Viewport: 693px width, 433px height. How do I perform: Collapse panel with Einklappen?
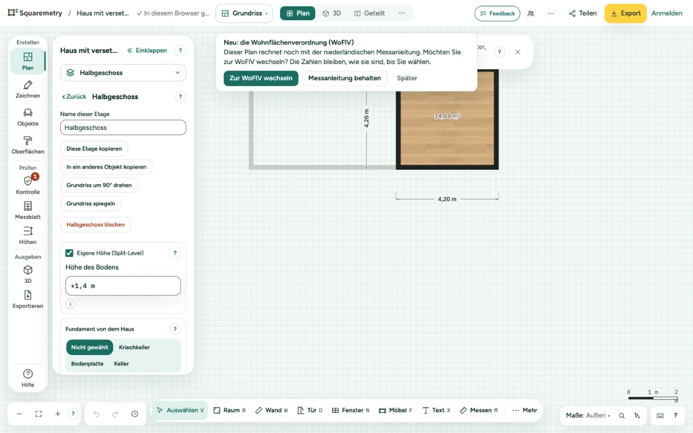tap(147, 51)
